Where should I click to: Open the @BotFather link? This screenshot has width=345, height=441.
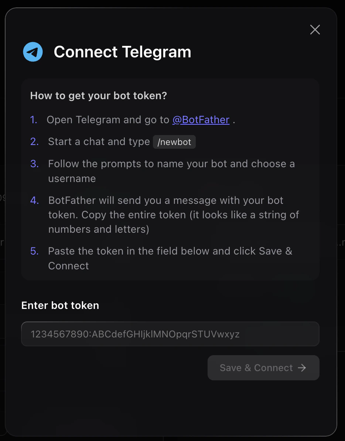point(201,119)
